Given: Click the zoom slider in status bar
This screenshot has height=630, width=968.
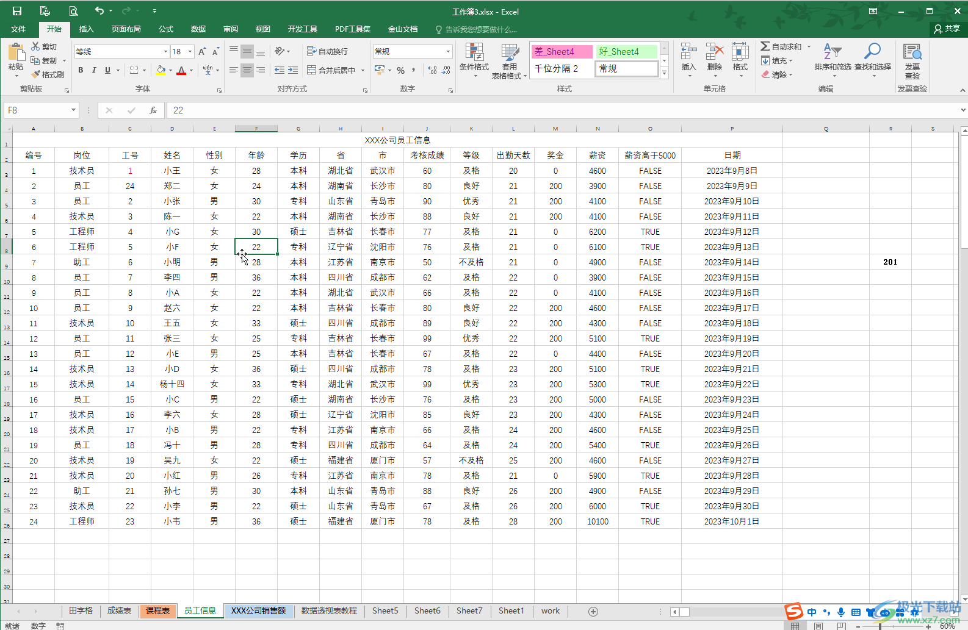Looking at the screenshot, I should [893, 626].
